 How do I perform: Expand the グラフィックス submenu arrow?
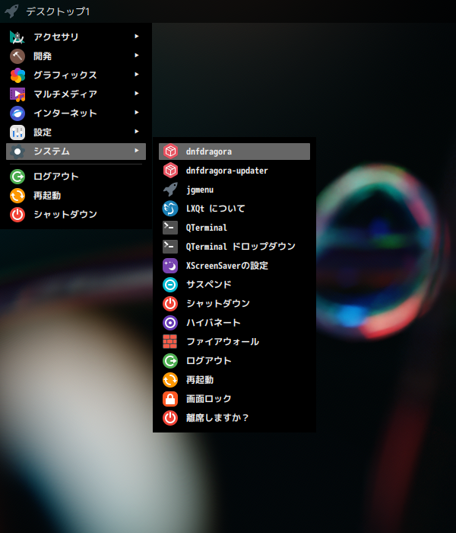(x=136, y=74)
